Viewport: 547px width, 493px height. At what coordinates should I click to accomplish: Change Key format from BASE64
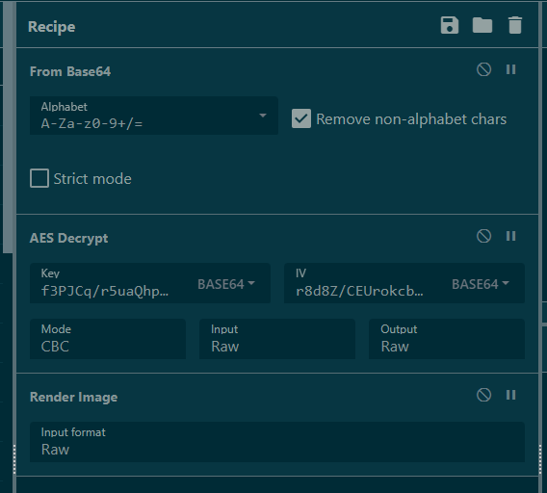coord(226,284)
